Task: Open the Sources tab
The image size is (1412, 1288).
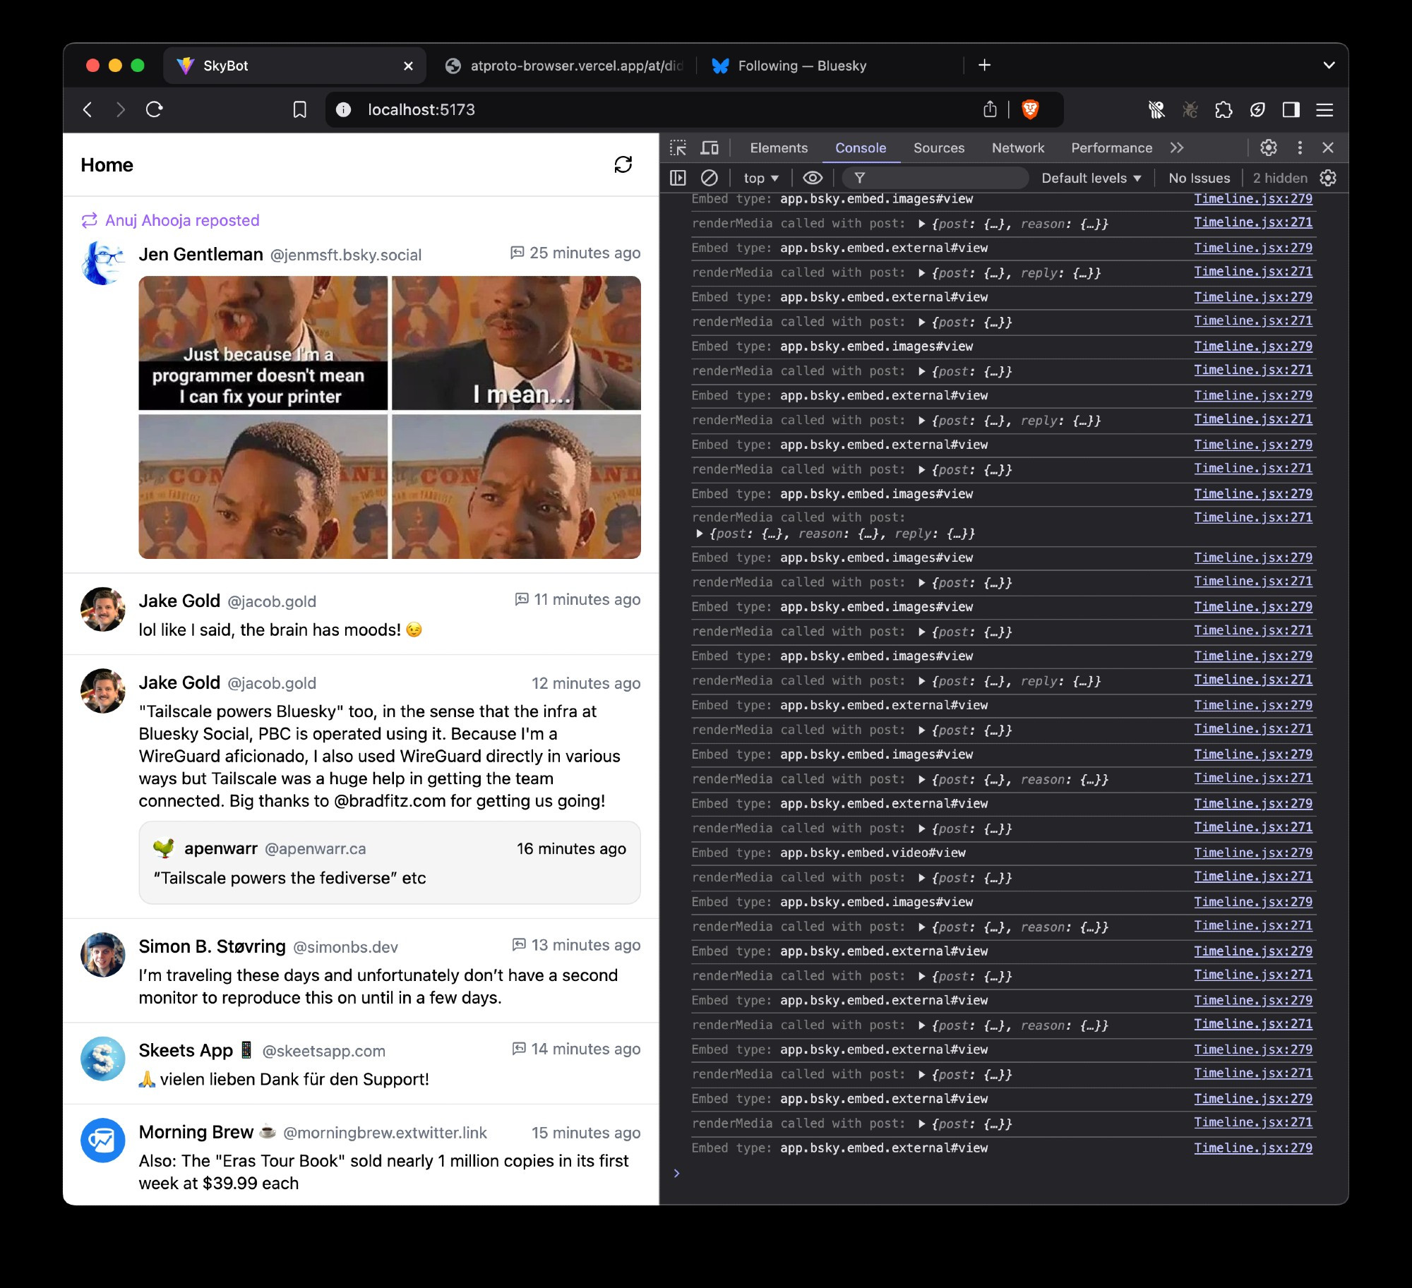Action: (x=939, y=148)
